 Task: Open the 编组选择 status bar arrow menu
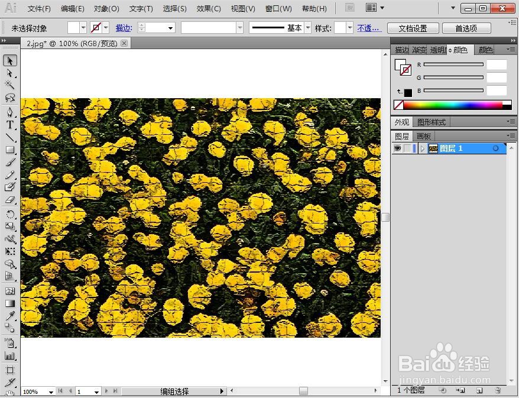pos(222,391)
